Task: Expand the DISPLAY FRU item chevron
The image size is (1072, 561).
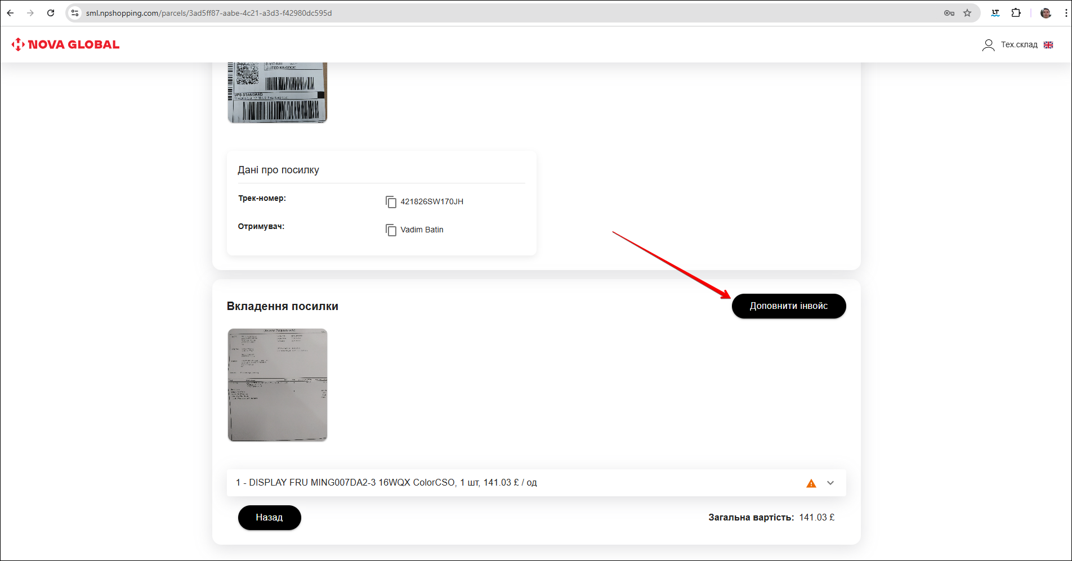Action: pyautogui.click(x=830, y=483)
